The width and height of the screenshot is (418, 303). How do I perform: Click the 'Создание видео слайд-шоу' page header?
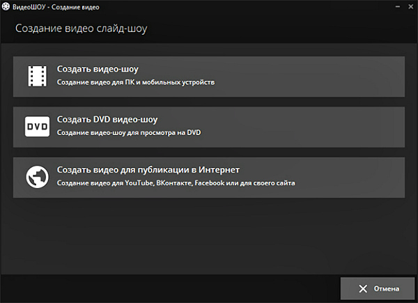(x=82, y=29)
